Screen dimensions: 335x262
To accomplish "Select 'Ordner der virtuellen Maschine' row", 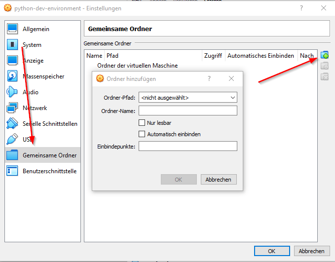I will (x=201, y=66).
